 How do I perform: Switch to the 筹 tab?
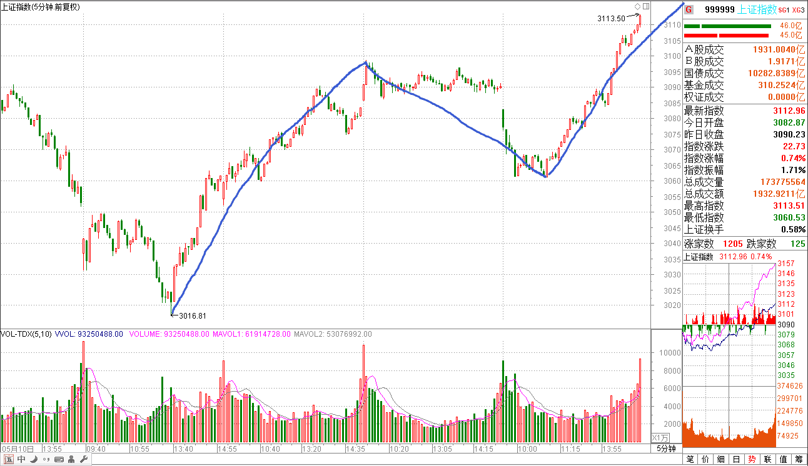coord(799,460)
